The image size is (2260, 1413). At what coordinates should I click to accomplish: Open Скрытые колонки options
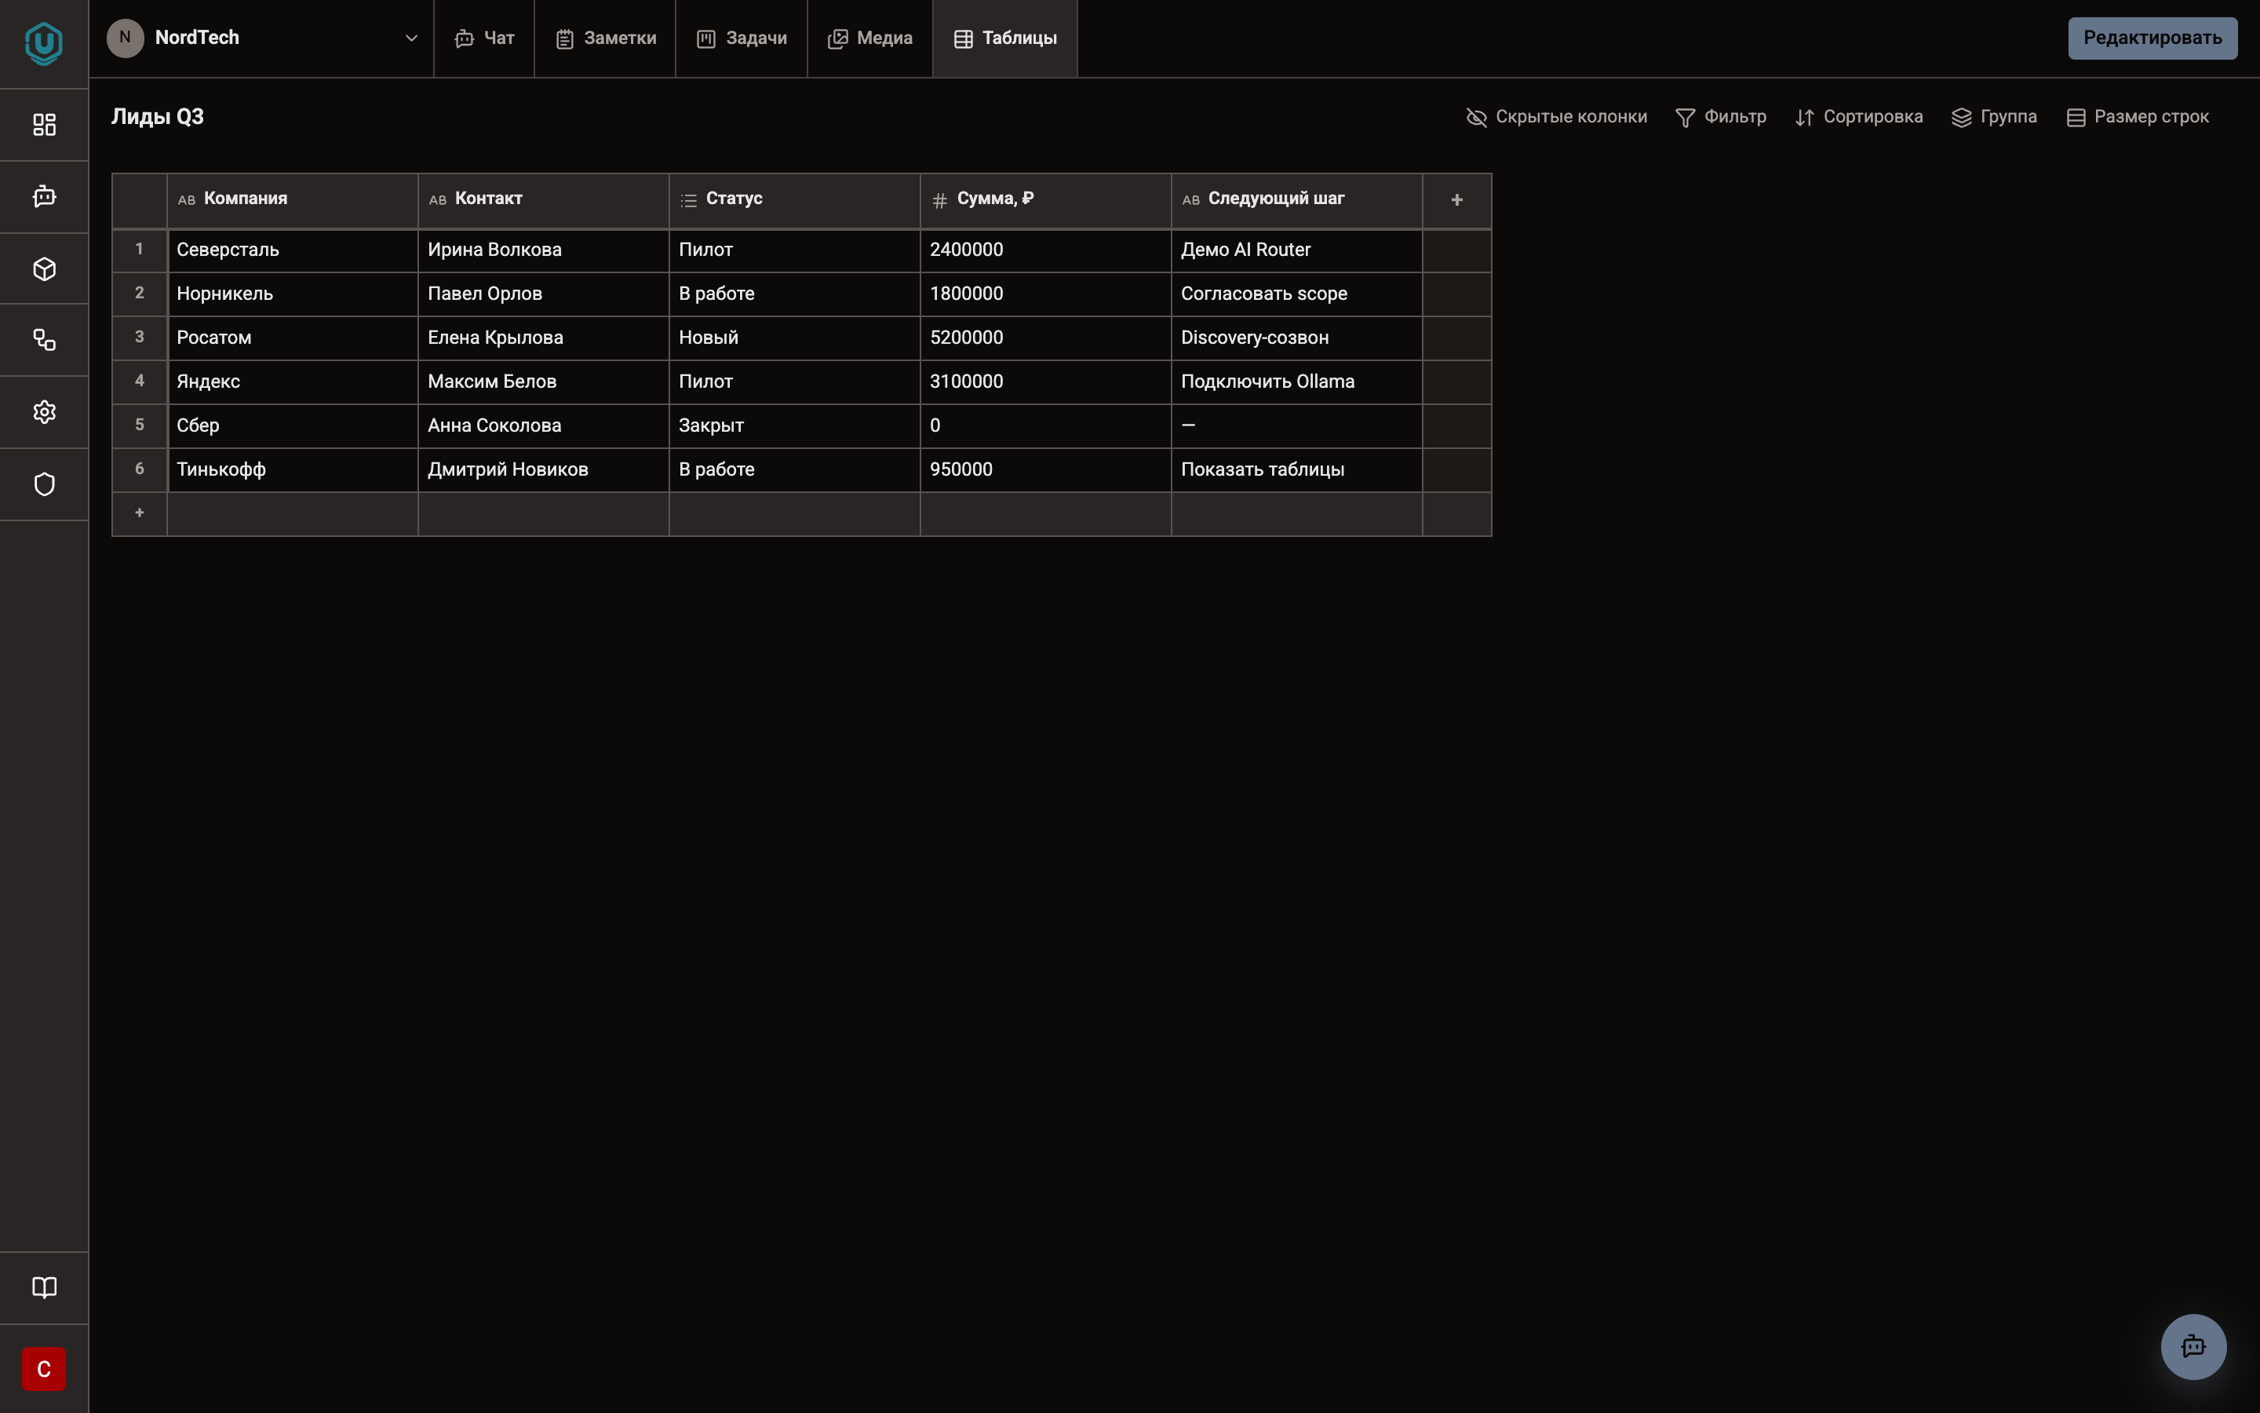(1557, 117)
